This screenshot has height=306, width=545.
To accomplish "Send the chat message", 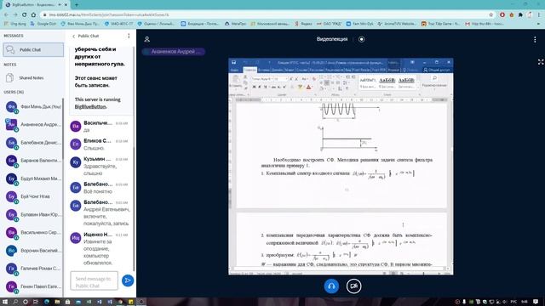I will pyautogui.click(x=128, y=280).
